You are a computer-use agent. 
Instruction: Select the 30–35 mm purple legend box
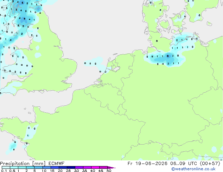click(79, 167)
